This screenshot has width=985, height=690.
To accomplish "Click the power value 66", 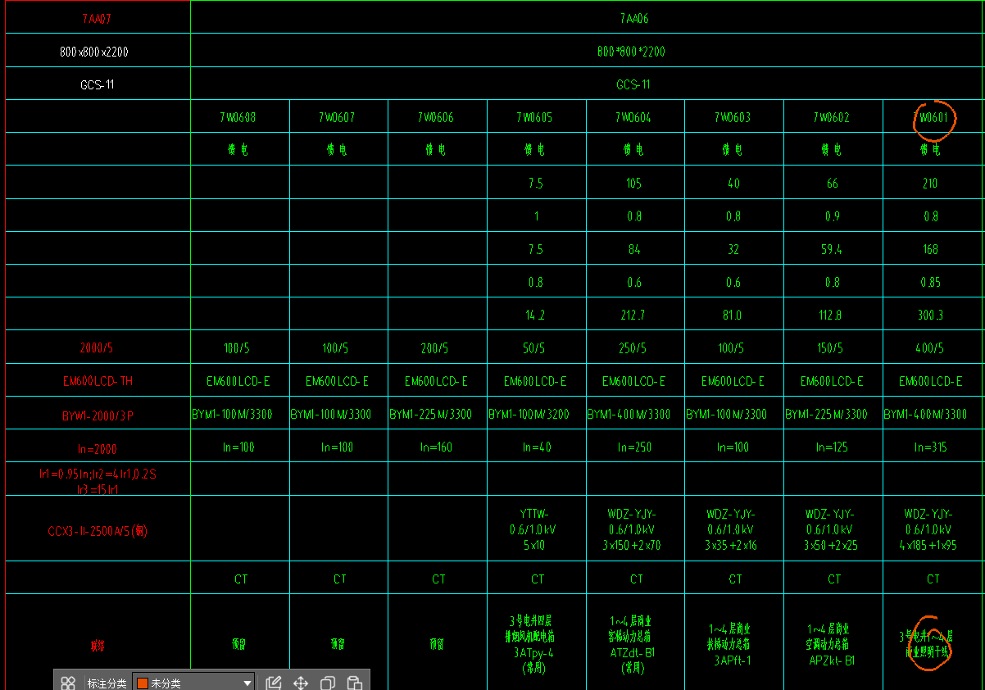I will click(x=832, y=184).
